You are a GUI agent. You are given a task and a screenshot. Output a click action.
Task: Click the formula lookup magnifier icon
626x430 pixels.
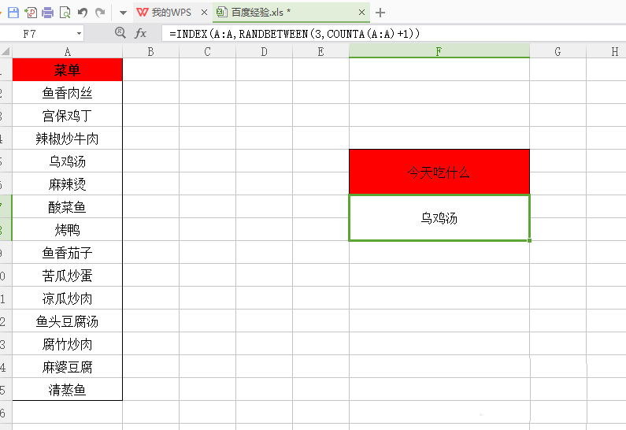(x=120, y=33)
